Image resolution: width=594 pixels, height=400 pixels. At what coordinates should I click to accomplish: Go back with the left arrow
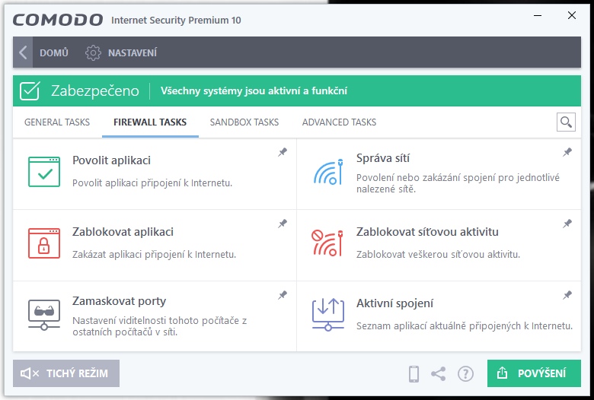23,52
